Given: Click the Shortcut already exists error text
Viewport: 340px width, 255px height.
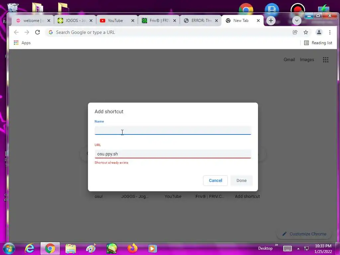Looking at the screenshot, I should point(112,162).
